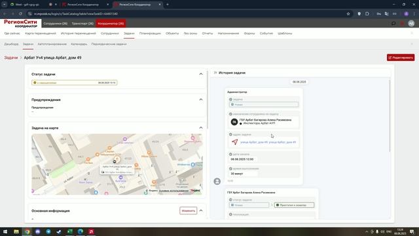Collapse the Предупреждения section
This screenshot has height=236, width=419.
tap(201, 100)
